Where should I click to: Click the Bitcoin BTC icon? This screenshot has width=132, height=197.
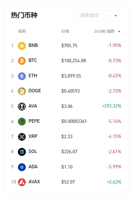click(22, 61)
